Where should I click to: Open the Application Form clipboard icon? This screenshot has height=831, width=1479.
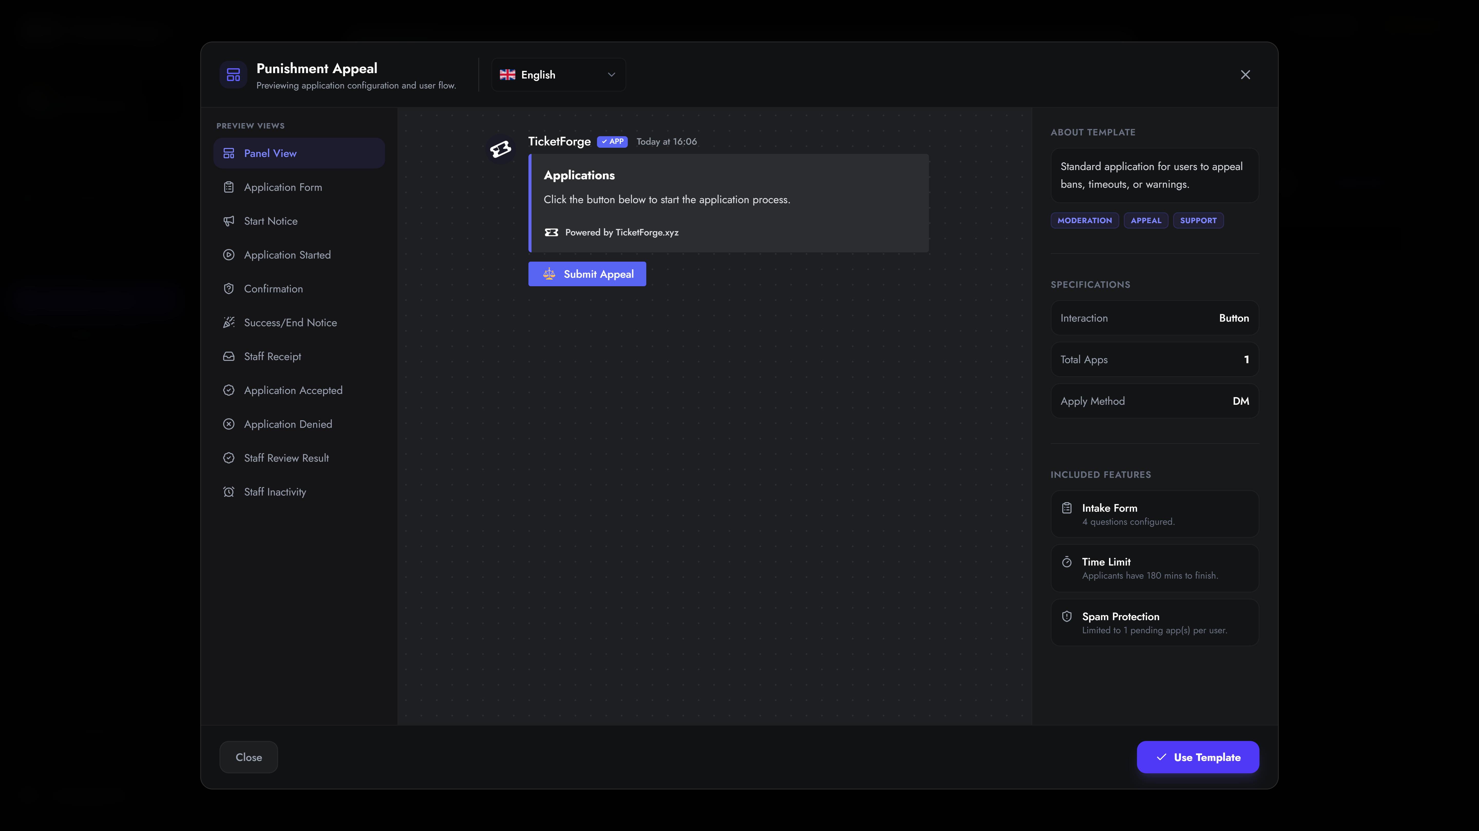click(x=229, y=187)
